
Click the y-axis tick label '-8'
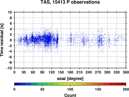click(10, 63)
